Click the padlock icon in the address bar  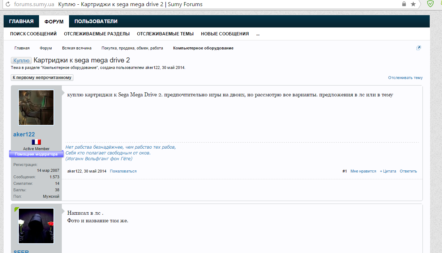pos(404,4)
